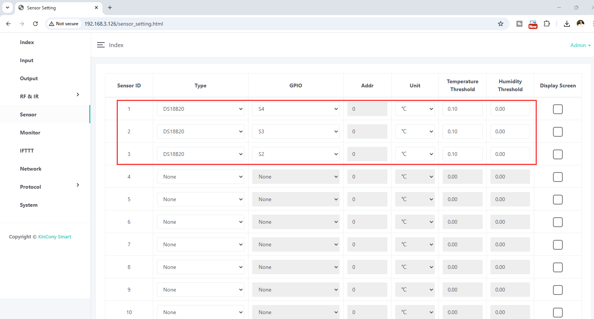Open the Monitor page in sidebar
This screenshot has height=319, width=594.
coord(30,133)
